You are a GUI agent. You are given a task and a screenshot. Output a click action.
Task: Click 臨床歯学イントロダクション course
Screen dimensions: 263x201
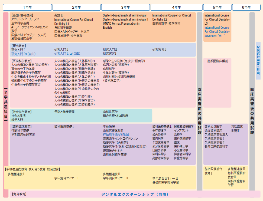pyautogui.click(x=121, y=139)
